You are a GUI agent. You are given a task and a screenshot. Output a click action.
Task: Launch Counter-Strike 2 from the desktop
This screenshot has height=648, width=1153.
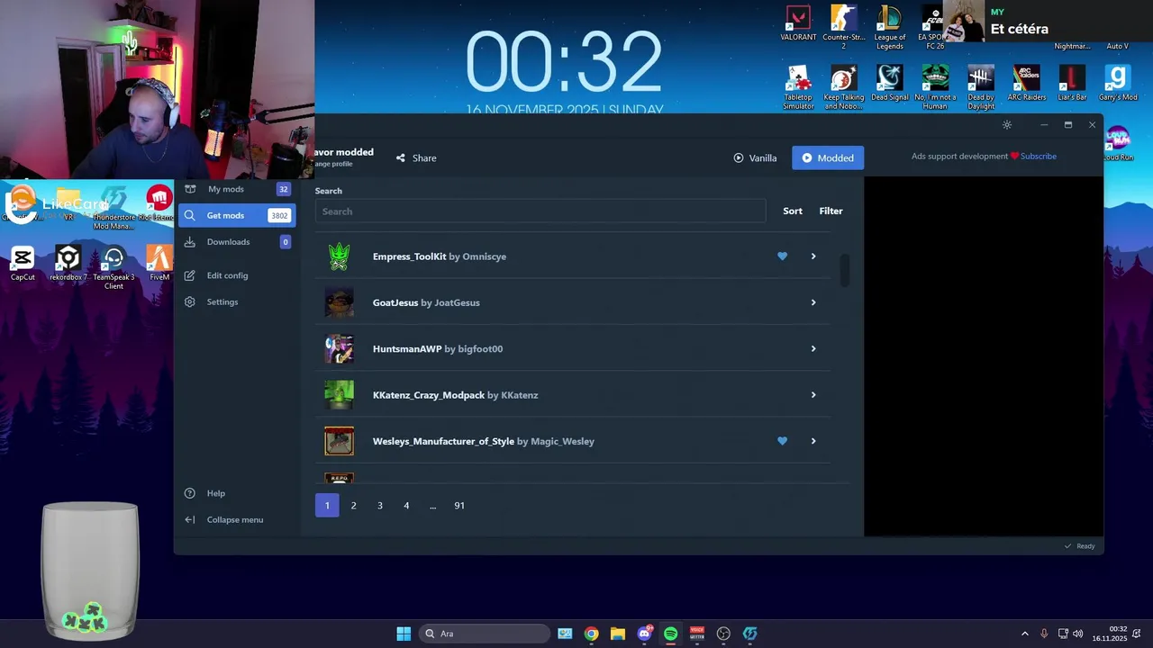click(843, 27)
